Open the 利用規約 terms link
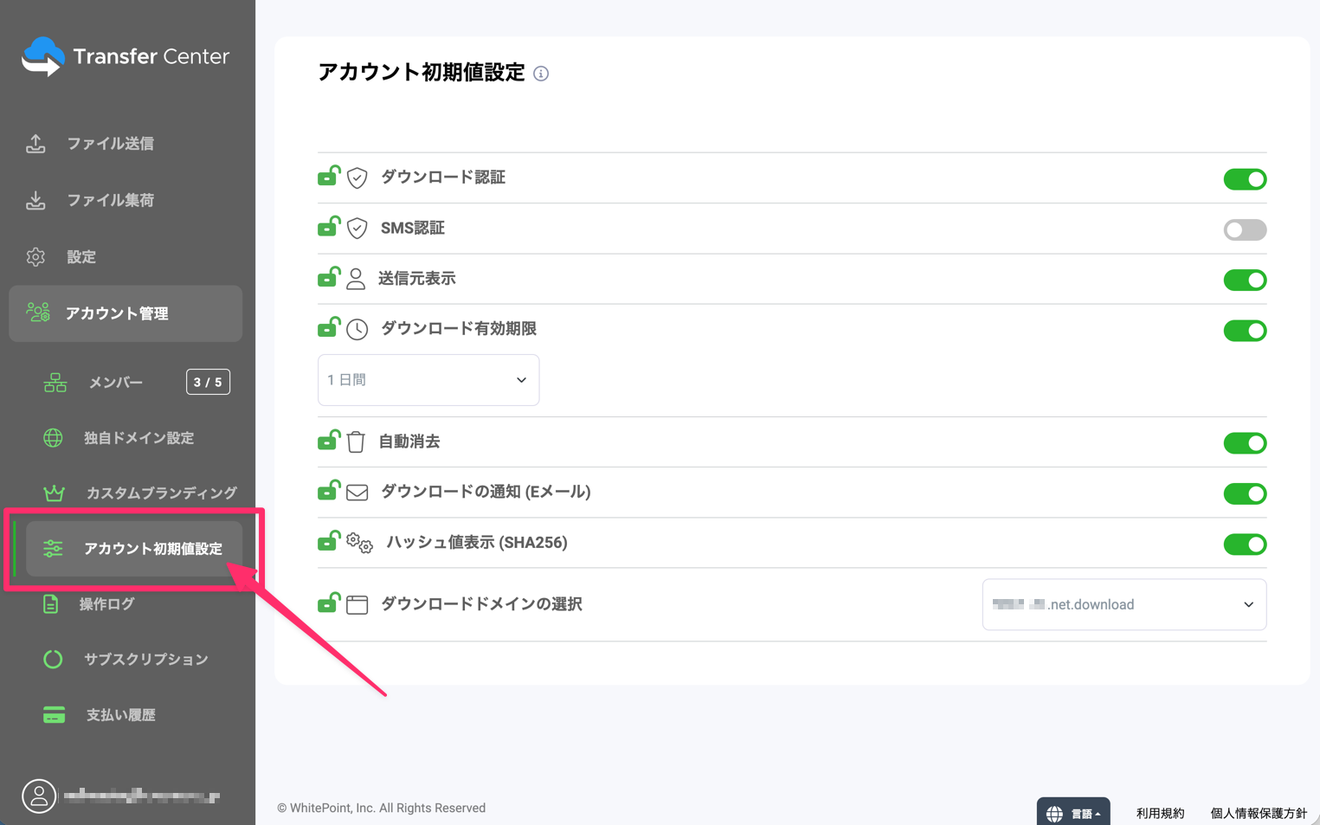The width and height of the screenshot is (1320, 825). coord(1160,812)
